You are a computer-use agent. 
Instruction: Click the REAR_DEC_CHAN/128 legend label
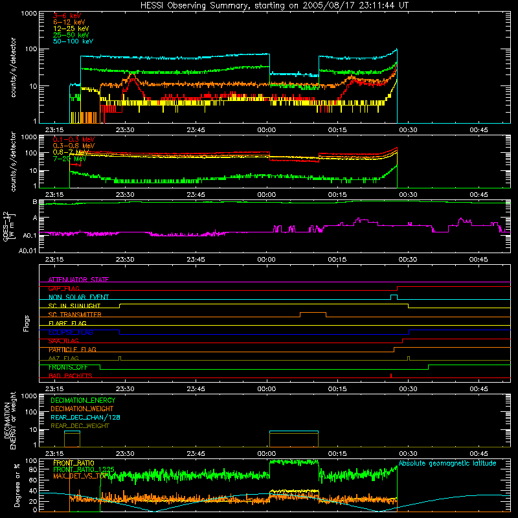click(85, 417)
